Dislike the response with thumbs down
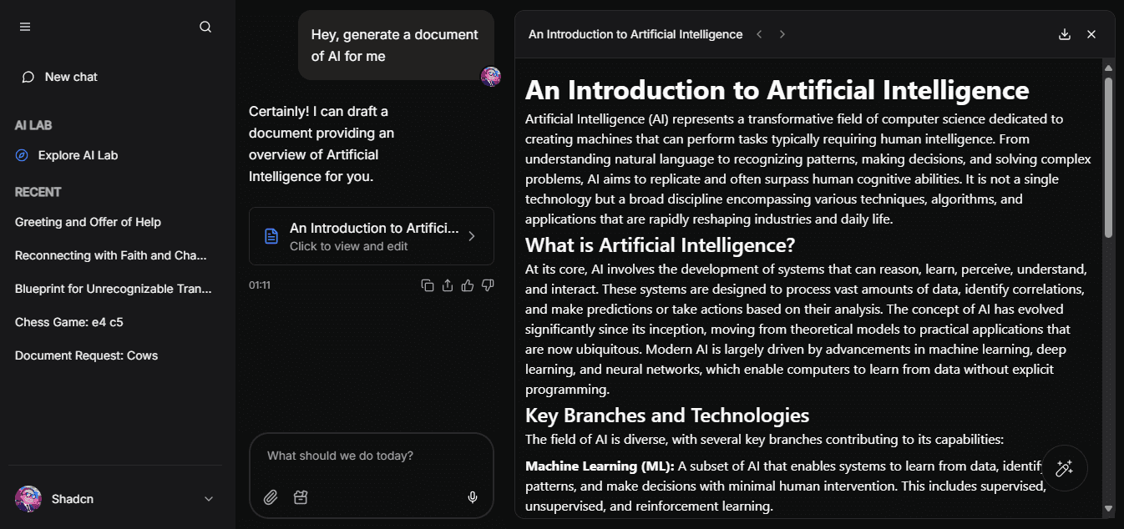 pos(488,285)
